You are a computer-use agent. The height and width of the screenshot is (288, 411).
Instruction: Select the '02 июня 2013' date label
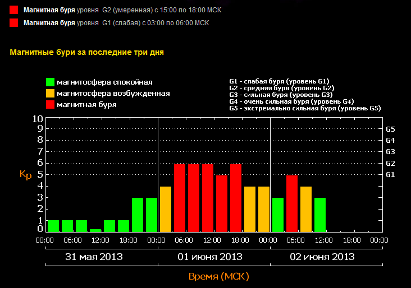click(x=322, y=257)
